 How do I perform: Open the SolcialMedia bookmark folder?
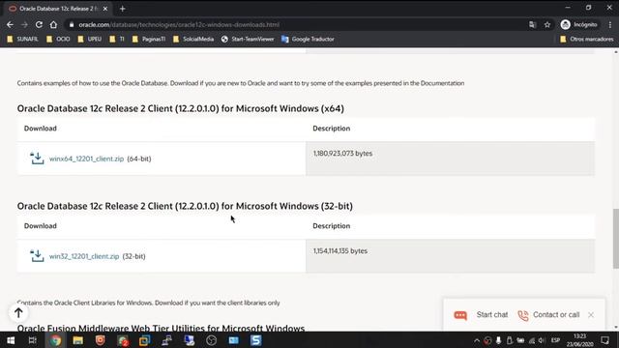(193, 39)
